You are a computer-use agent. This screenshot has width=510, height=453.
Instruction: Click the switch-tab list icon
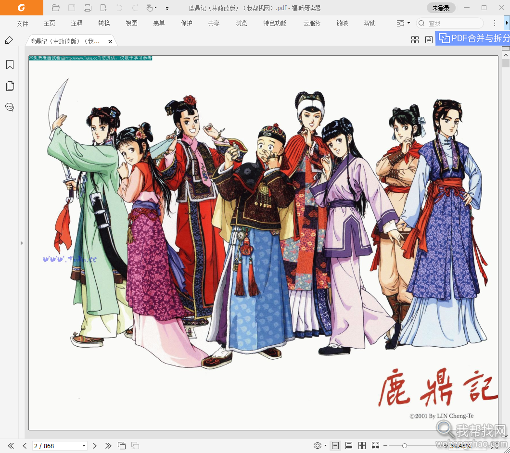(x=429, y=40)
